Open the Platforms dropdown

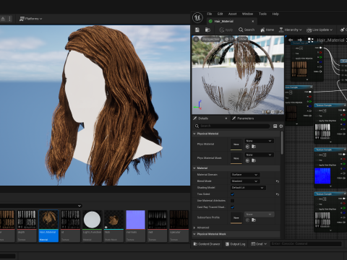click(x=30, y=19)
